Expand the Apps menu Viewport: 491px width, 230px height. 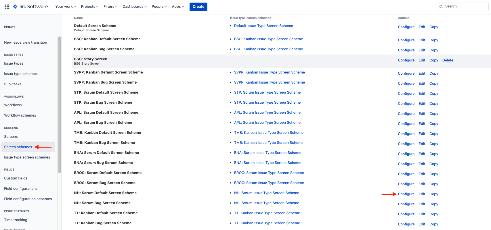tap(178, 7)
